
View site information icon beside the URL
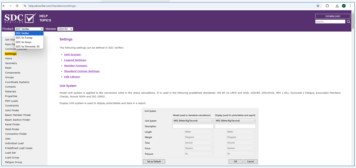(25, 6)
